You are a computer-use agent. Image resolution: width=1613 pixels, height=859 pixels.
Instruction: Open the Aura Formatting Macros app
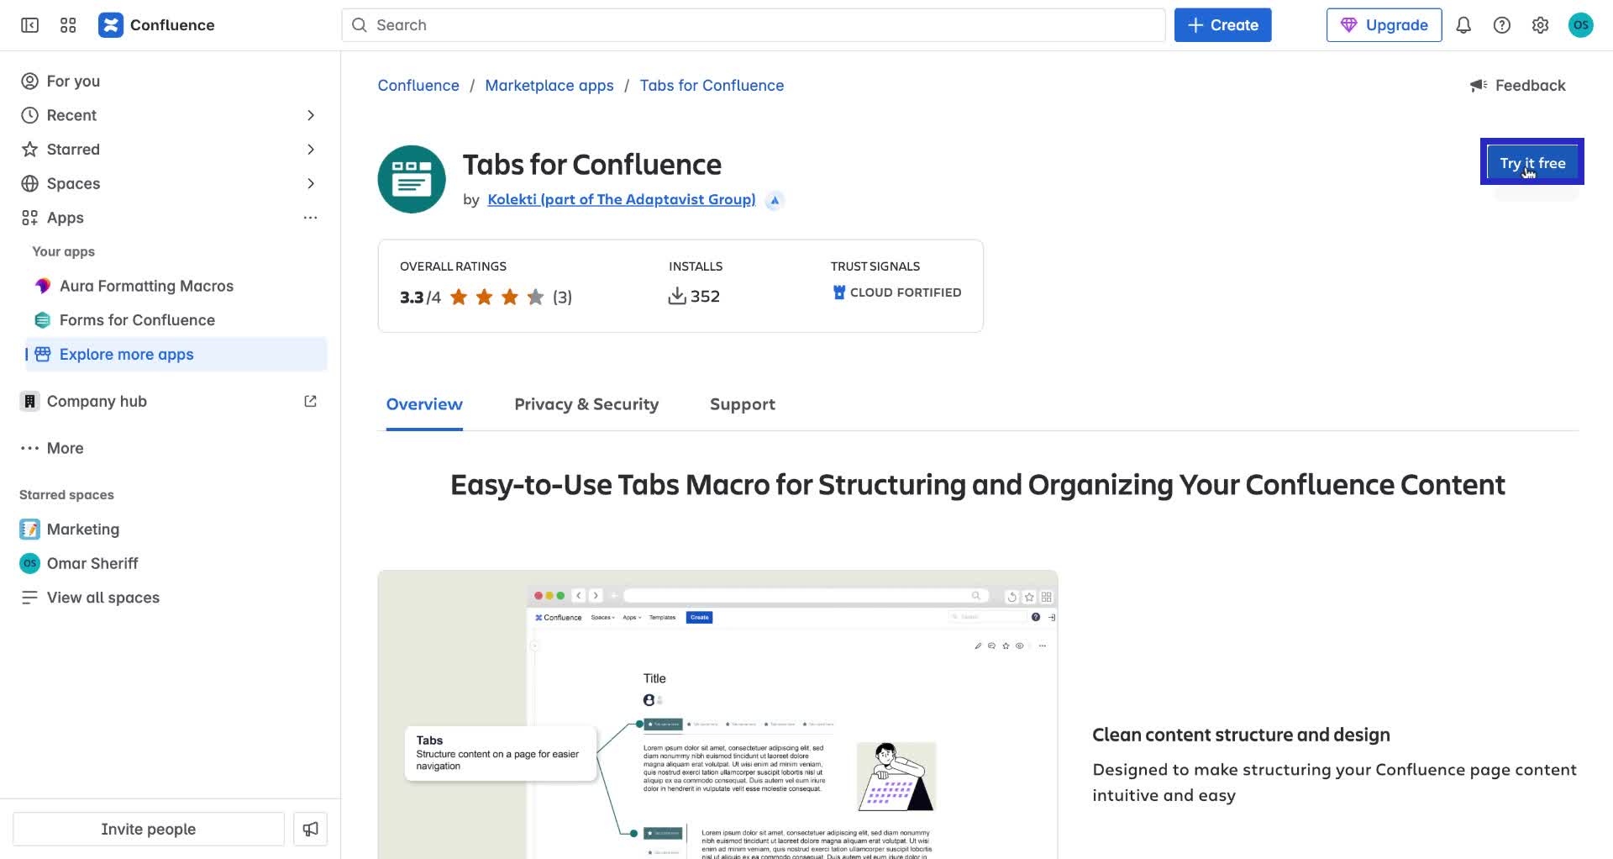click(x=147, y=286)
